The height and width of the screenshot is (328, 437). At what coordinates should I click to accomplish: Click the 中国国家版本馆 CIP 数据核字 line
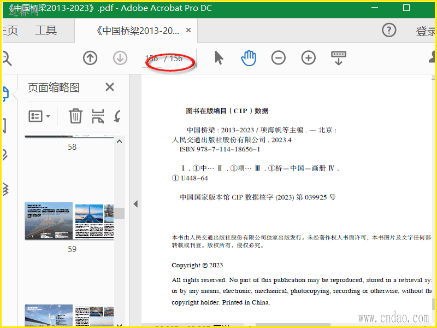click(x=257, y=197)
